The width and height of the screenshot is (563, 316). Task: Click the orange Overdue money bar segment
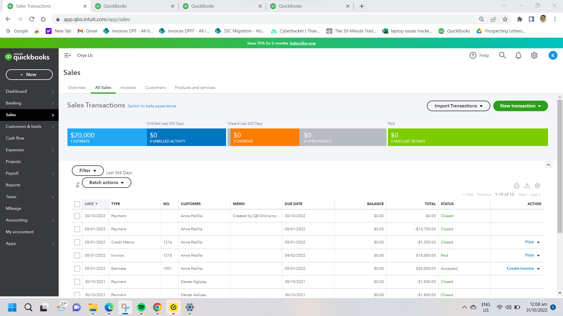click(x=264, y=137)
